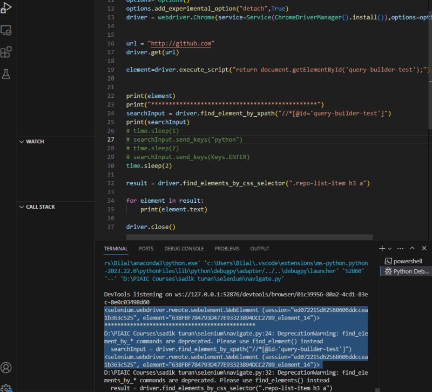432x392 pixels.
Task: Open the Testing beaker view
Action: 6,74
